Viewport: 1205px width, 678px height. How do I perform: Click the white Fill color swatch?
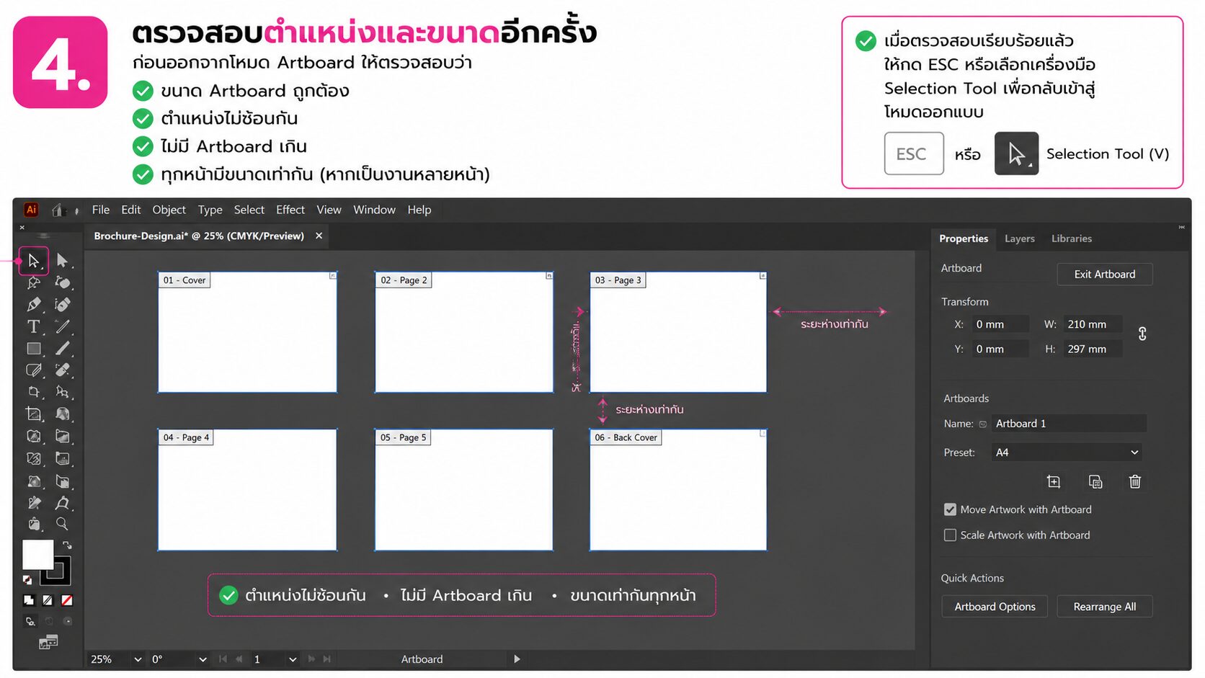37,555
